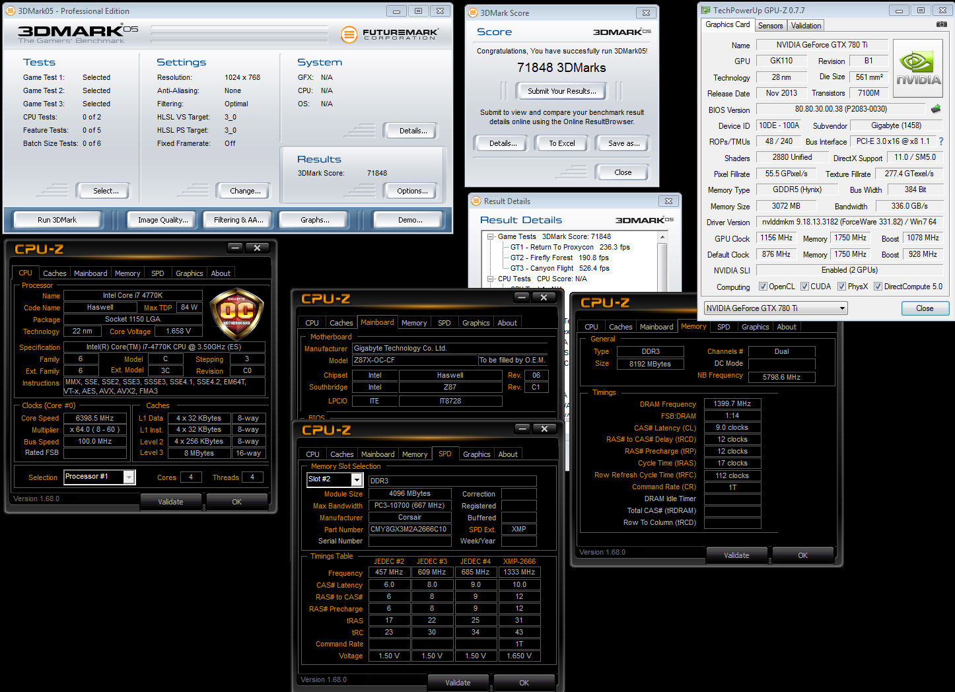Open Image Quality settings
The width and height of the screenshot is (955, 692).
[163, 220]
